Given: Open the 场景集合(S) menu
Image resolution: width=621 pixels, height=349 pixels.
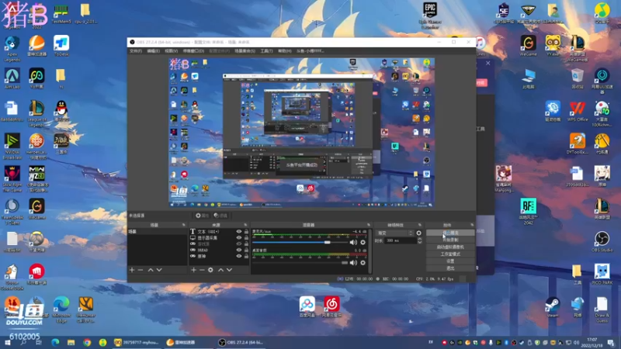Looking at the screenshot, I should tap(245, 51).
